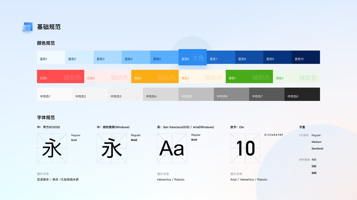This screenshot has height=200, width=357.
Task: Click 替补字体 label under 苹方SC preview
Action: pos(43,174)
